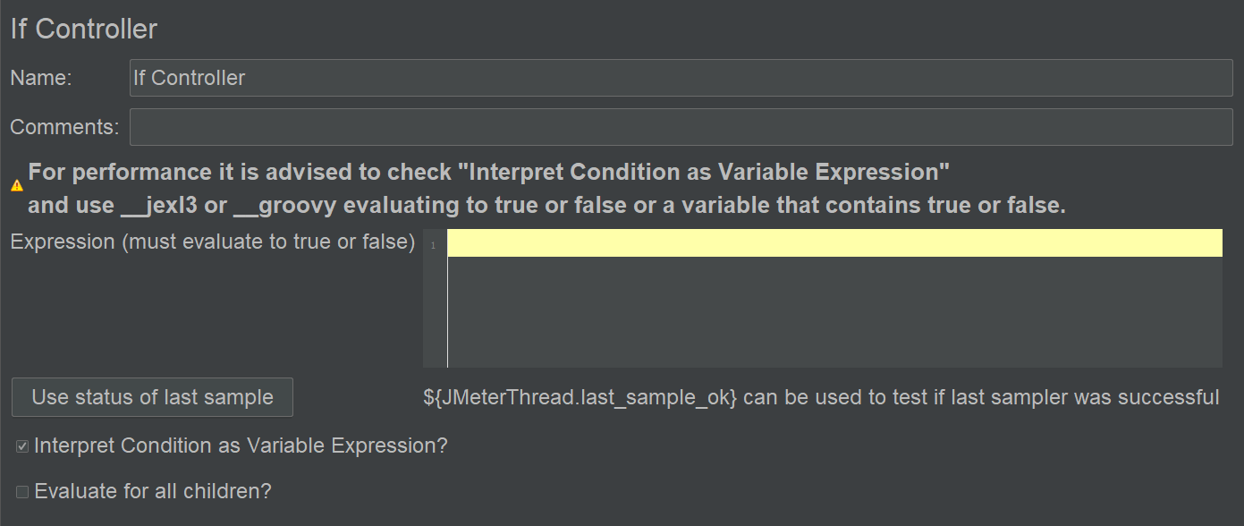Enable Evaluate for all children checkbox
The height and width of the screenshot is (526, 1244).
[22, 492]
